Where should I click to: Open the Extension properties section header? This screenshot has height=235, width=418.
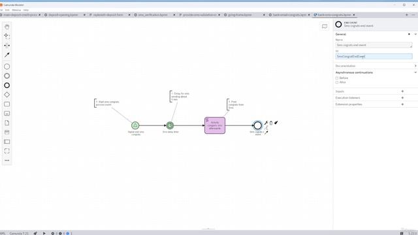point(349,104)
